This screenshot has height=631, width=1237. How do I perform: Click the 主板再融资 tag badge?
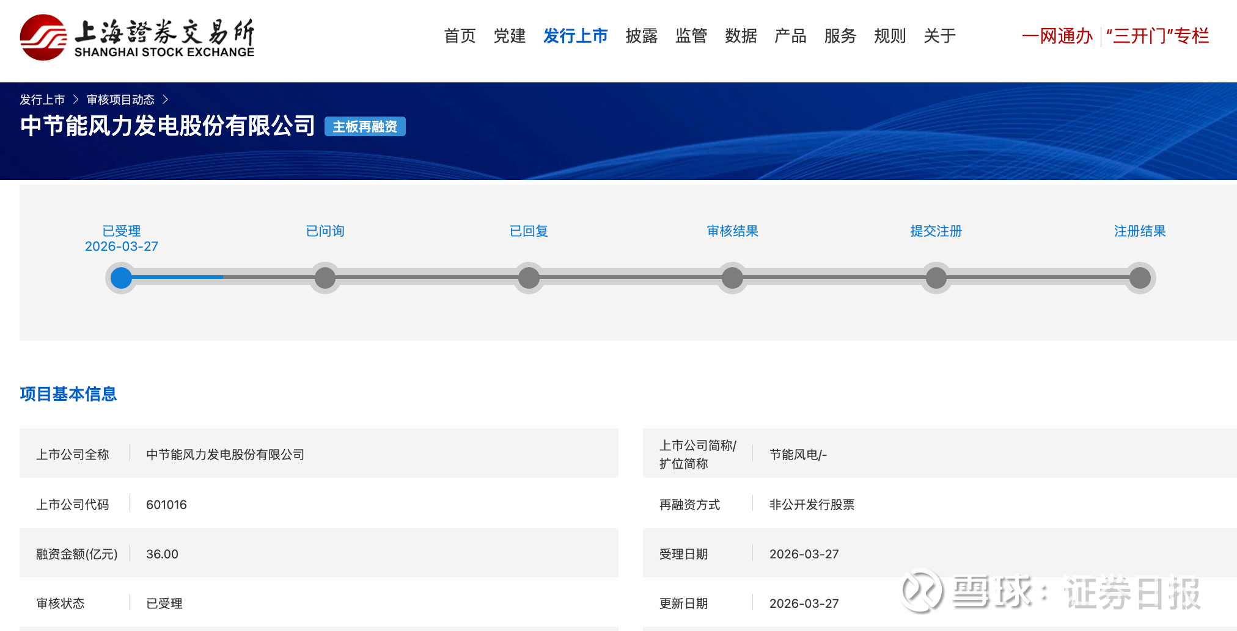tap(365, 126)
